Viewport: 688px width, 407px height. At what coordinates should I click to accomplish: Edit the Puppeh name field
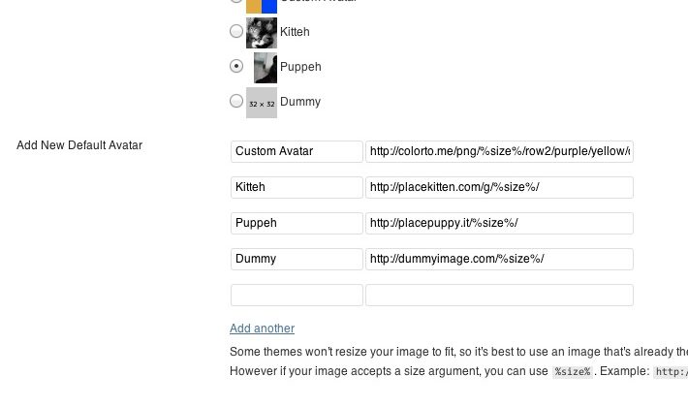point(297,223)
